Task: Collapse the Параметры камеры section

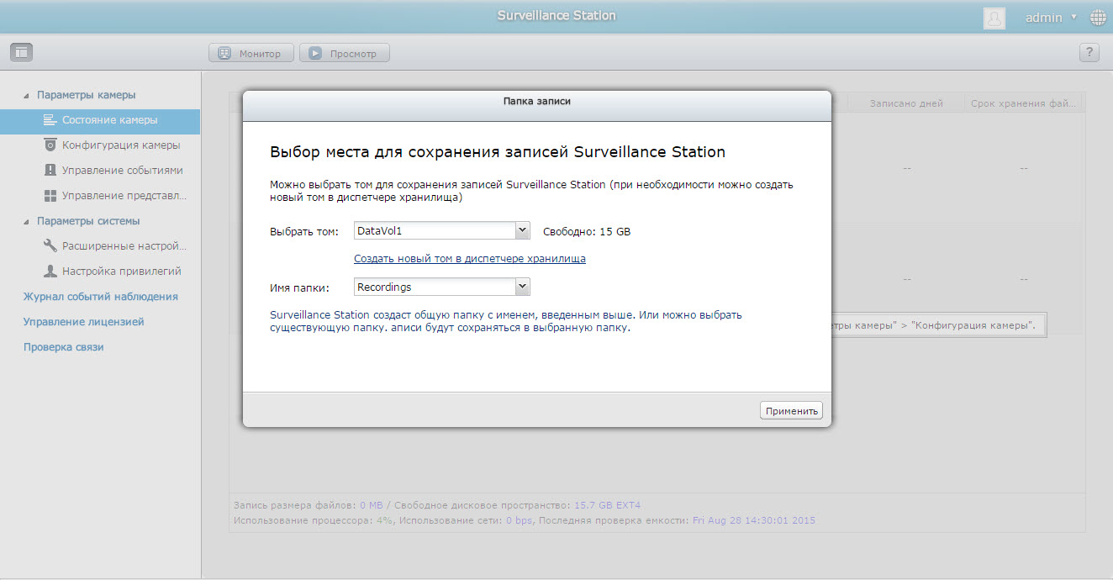Action: [x=26, y=96]
